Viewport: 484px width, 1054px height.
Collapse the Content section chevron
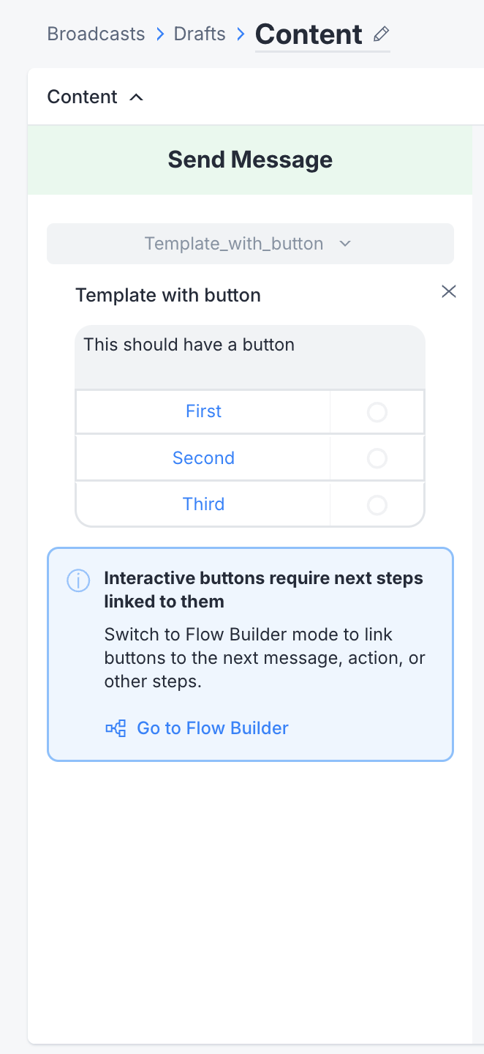tap(136, 97)
